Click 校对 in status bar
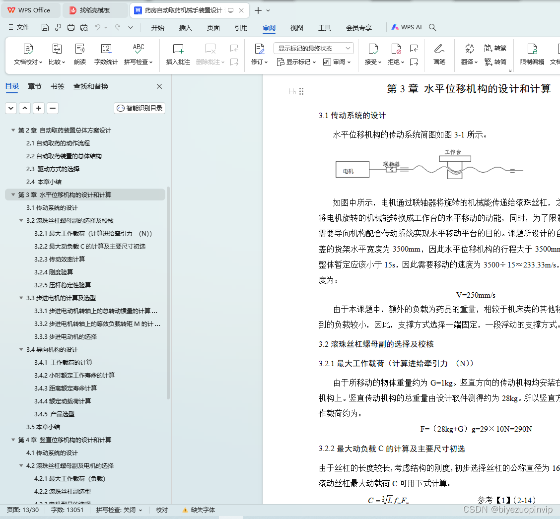Image resolution: width=560 pixels, height=519 pixels. [x=162, y=510]
